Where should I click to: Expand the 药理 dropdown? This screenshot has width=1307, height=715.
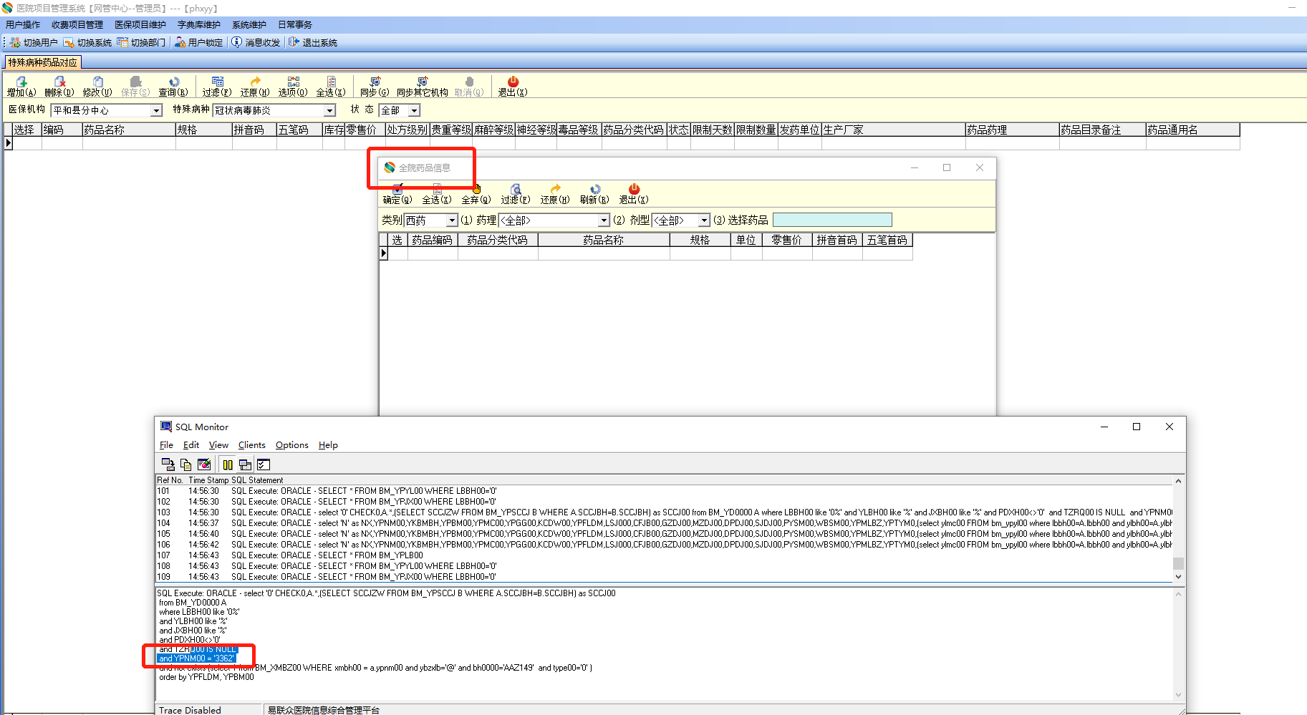[x=604, y=220]
